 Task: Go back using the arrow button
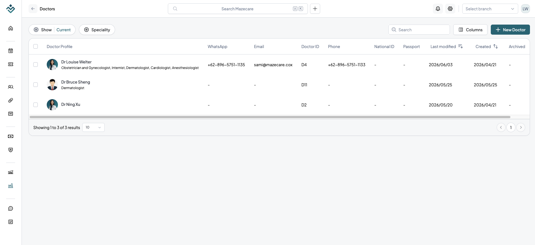(x=33, y=9)
